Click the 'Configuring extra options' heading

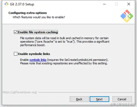[x=28, y=13]
